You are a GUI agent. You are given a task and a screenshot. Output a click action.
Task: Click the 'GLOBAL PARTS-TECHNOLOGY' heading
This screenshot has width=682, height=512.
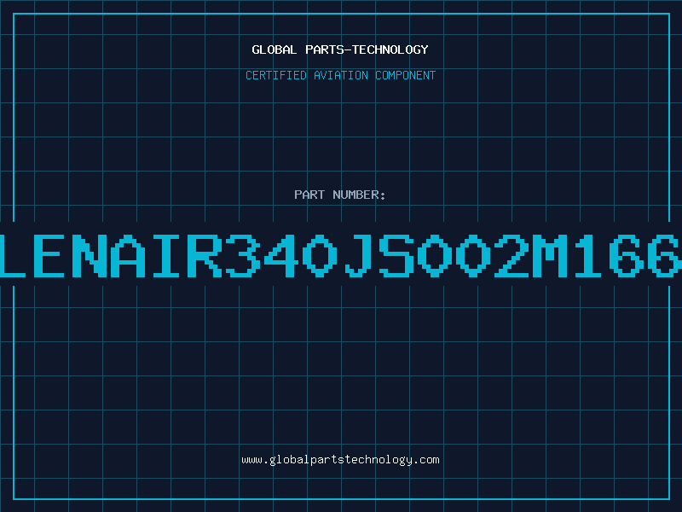340,49
